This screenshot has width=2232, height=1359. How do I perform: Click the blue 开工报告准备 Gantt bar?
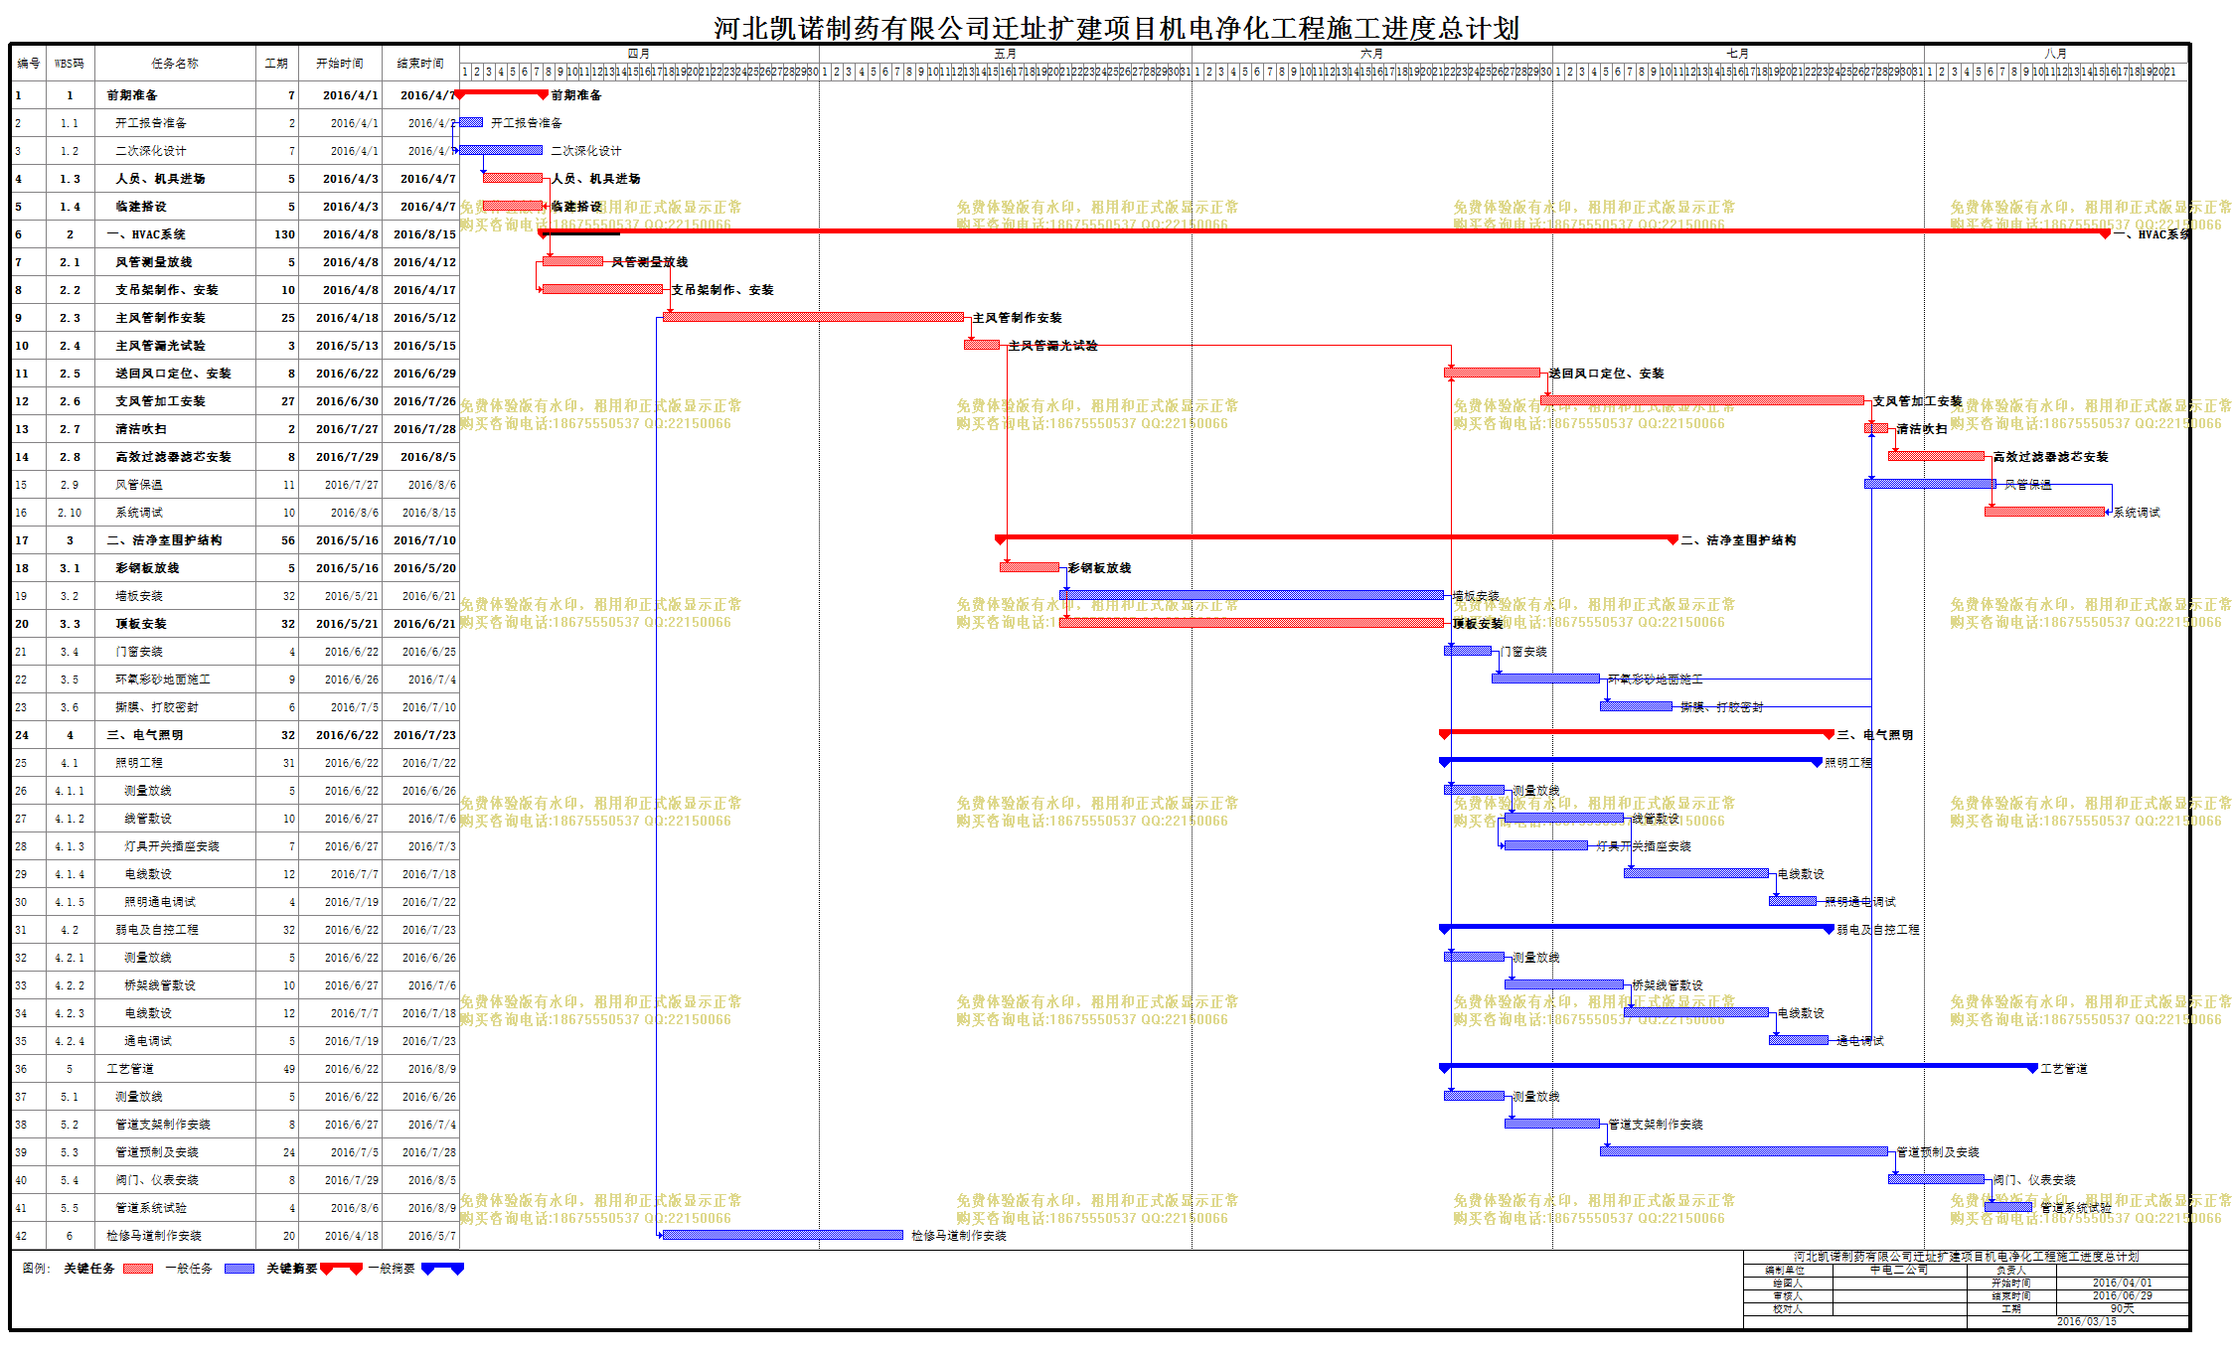point(471,122)
